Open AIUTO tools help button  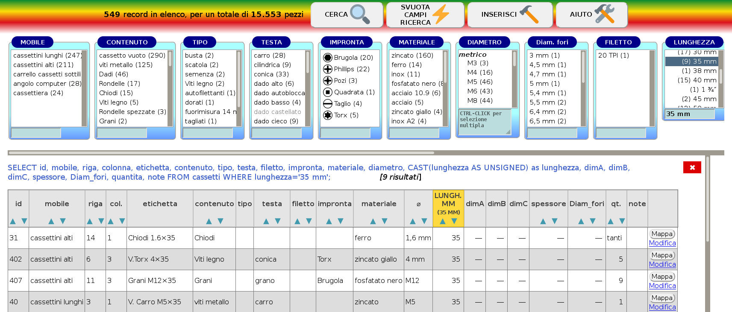[591, 15]
